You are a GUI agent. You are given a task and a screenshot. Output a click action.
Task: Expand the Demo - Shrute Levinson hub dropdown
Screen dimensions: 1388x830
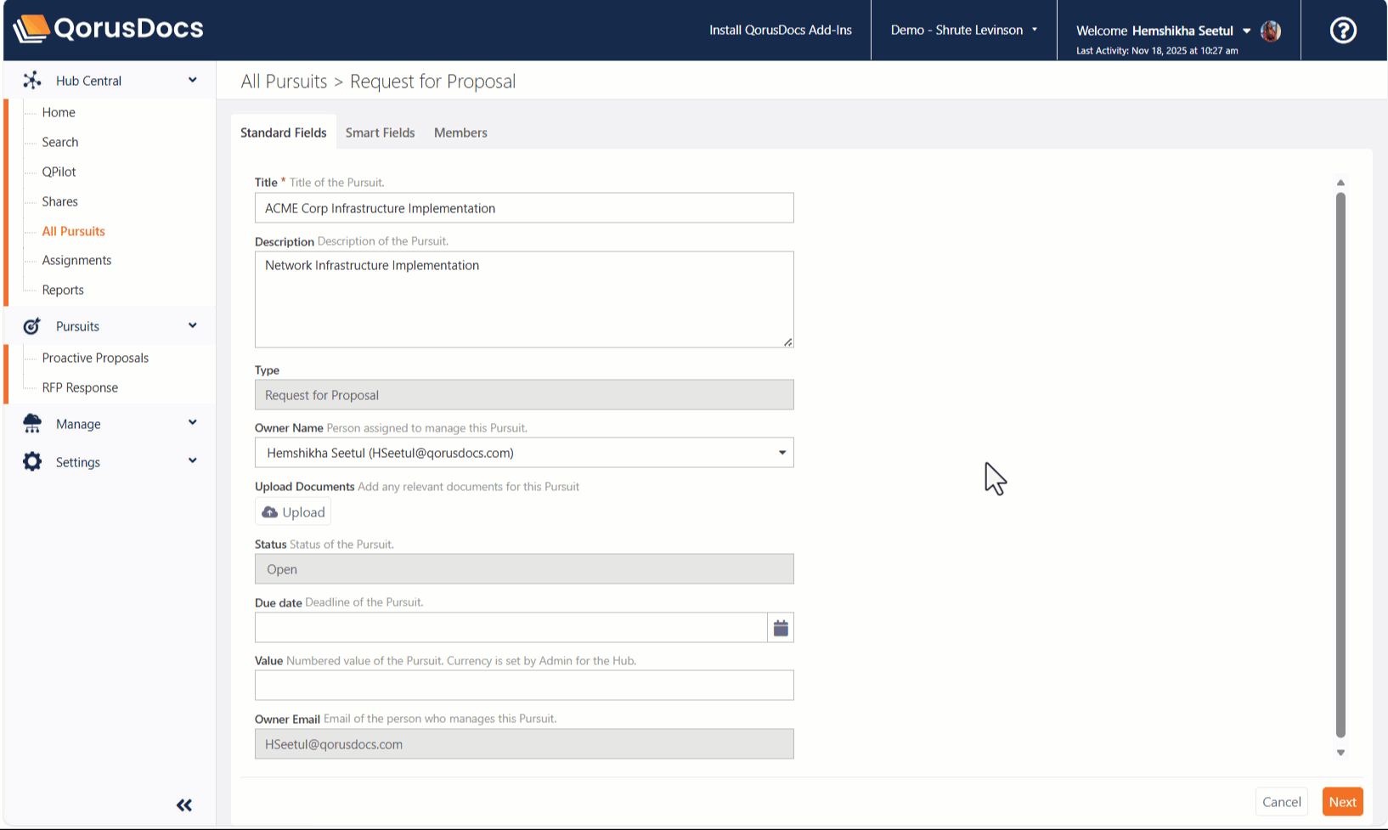(x=964, y=30)
